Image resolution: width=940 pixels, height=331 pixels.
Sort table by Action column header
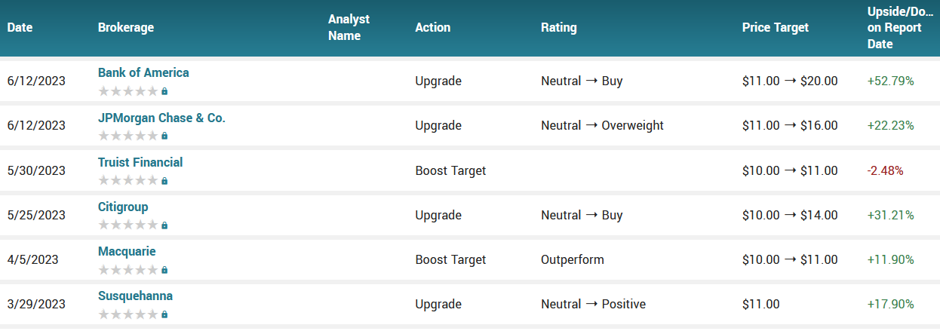[x=433, y=27]
